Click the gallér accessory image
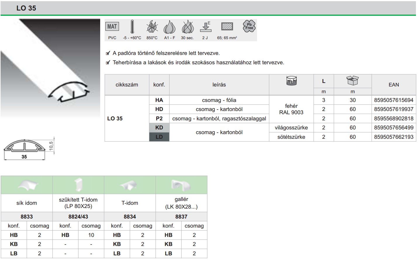The image size is (418, 260). (181, 185)
